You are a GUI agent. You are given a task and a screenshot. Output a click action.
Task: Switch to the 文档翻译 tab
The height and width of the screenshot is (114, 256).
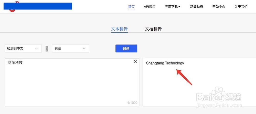coord(153,29)
